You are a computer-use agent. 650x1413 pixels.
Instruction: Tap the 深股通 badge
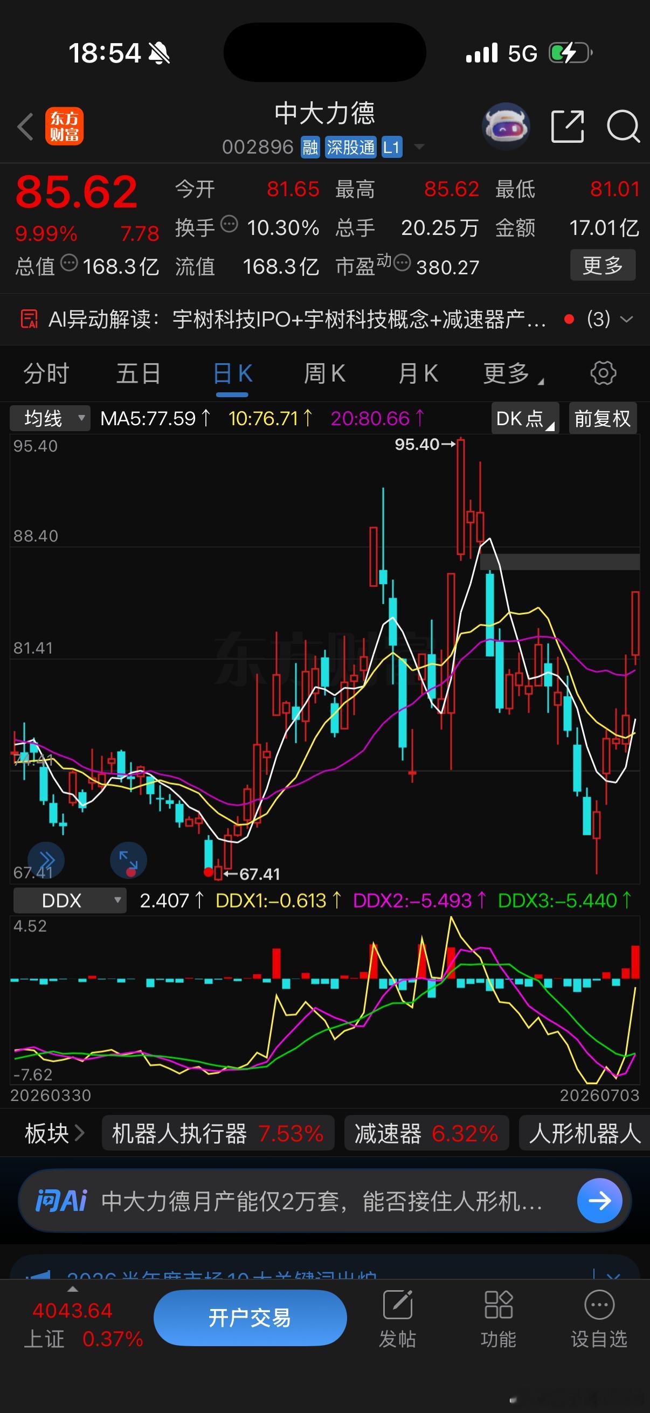pyautogui.click(x=350, y=147)
